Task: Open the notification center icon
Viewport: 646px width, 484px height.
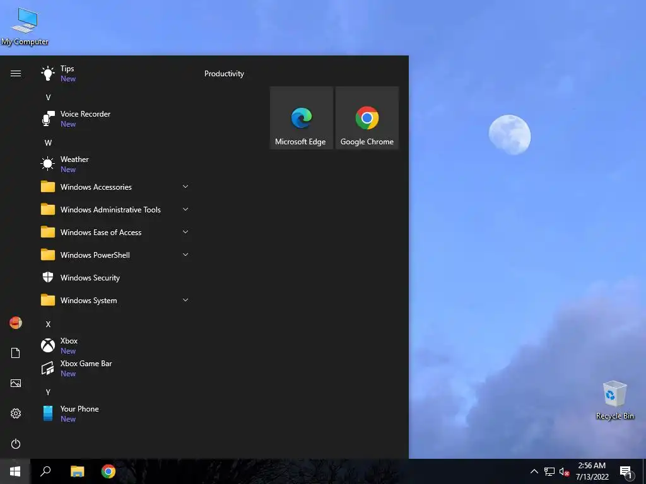Action: click(x=626, y=473)
